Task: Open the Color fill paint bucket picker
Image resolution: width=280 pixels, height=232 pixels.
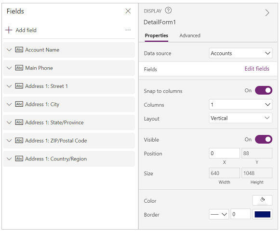Action: [262, 200]
